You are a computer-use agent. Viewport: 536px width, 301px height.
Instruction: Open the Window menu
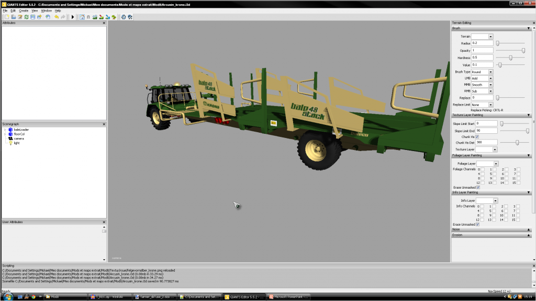(x=47, y=10)
